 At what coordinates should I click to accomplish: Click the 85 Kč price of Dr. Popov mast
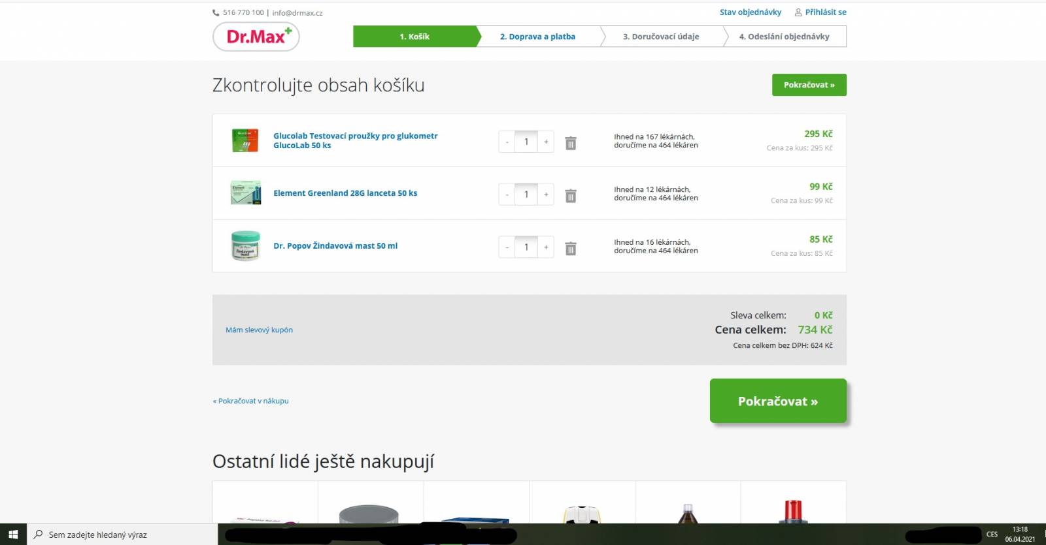click(821, 240)
